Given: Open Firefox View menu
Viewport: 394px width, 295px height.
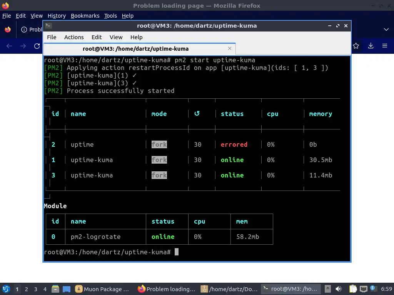Looking at the screenshot, I should tap(37, 16).
